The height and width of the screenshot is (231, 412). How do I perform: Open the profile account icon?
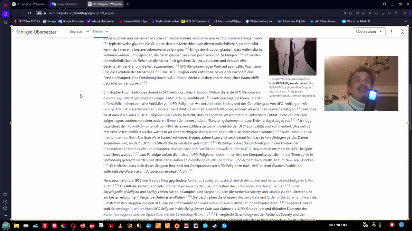(x=396, y=13)
